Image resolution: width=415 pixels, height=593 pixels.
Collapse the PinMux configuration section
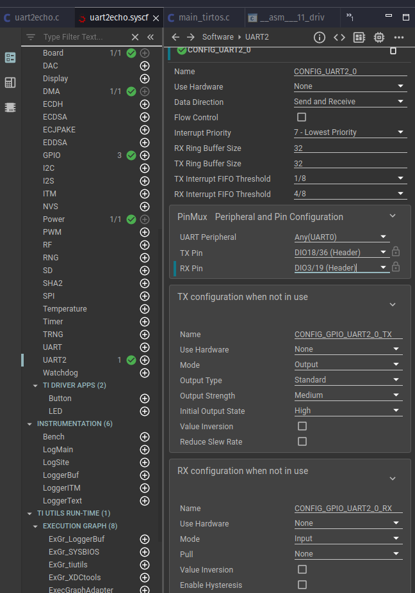point(392,216)
